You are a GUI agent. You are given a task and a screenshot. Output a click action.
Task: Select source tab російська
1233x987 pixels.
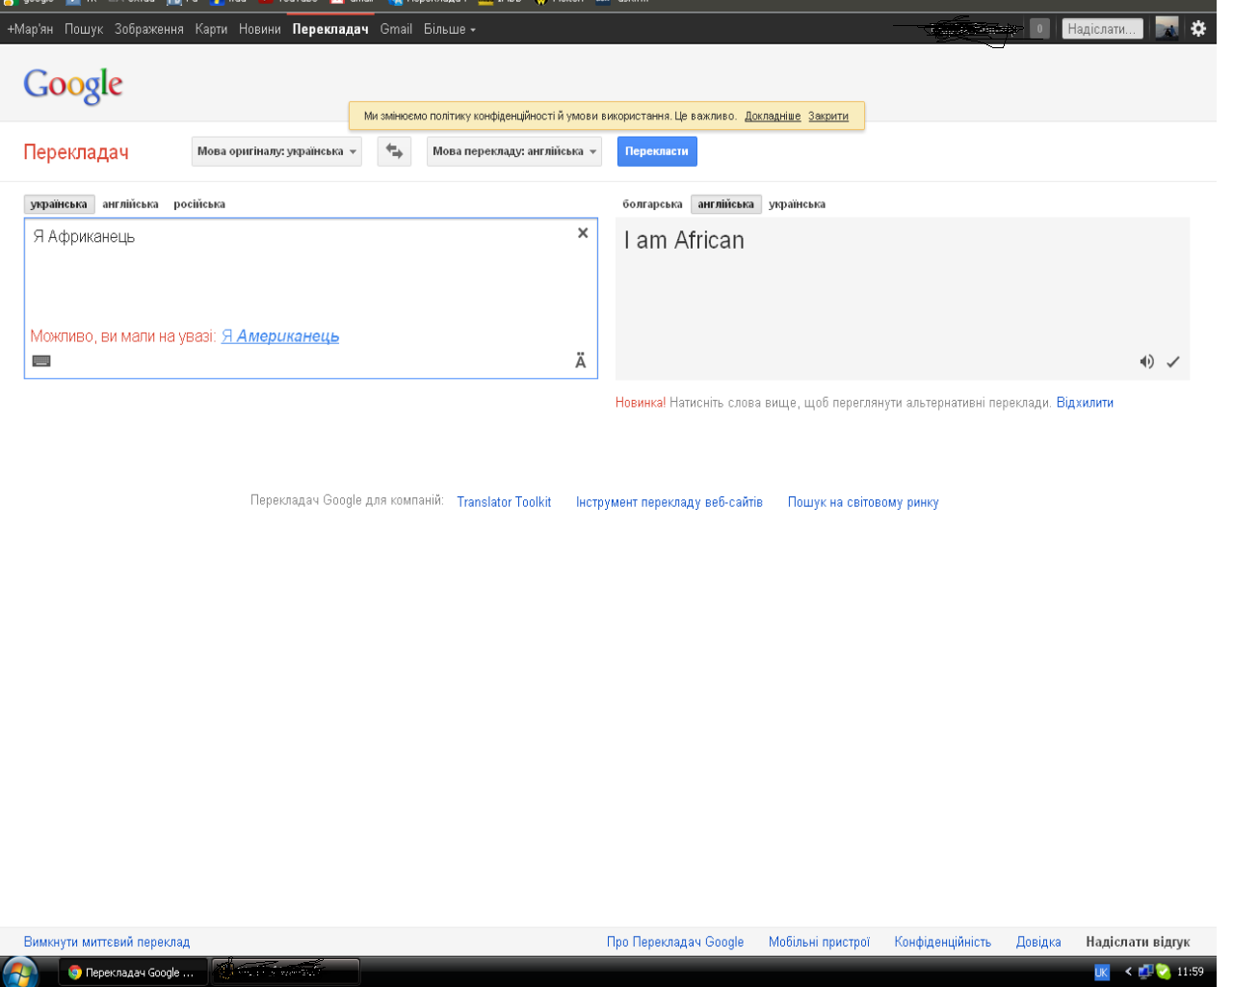point(199,204)
